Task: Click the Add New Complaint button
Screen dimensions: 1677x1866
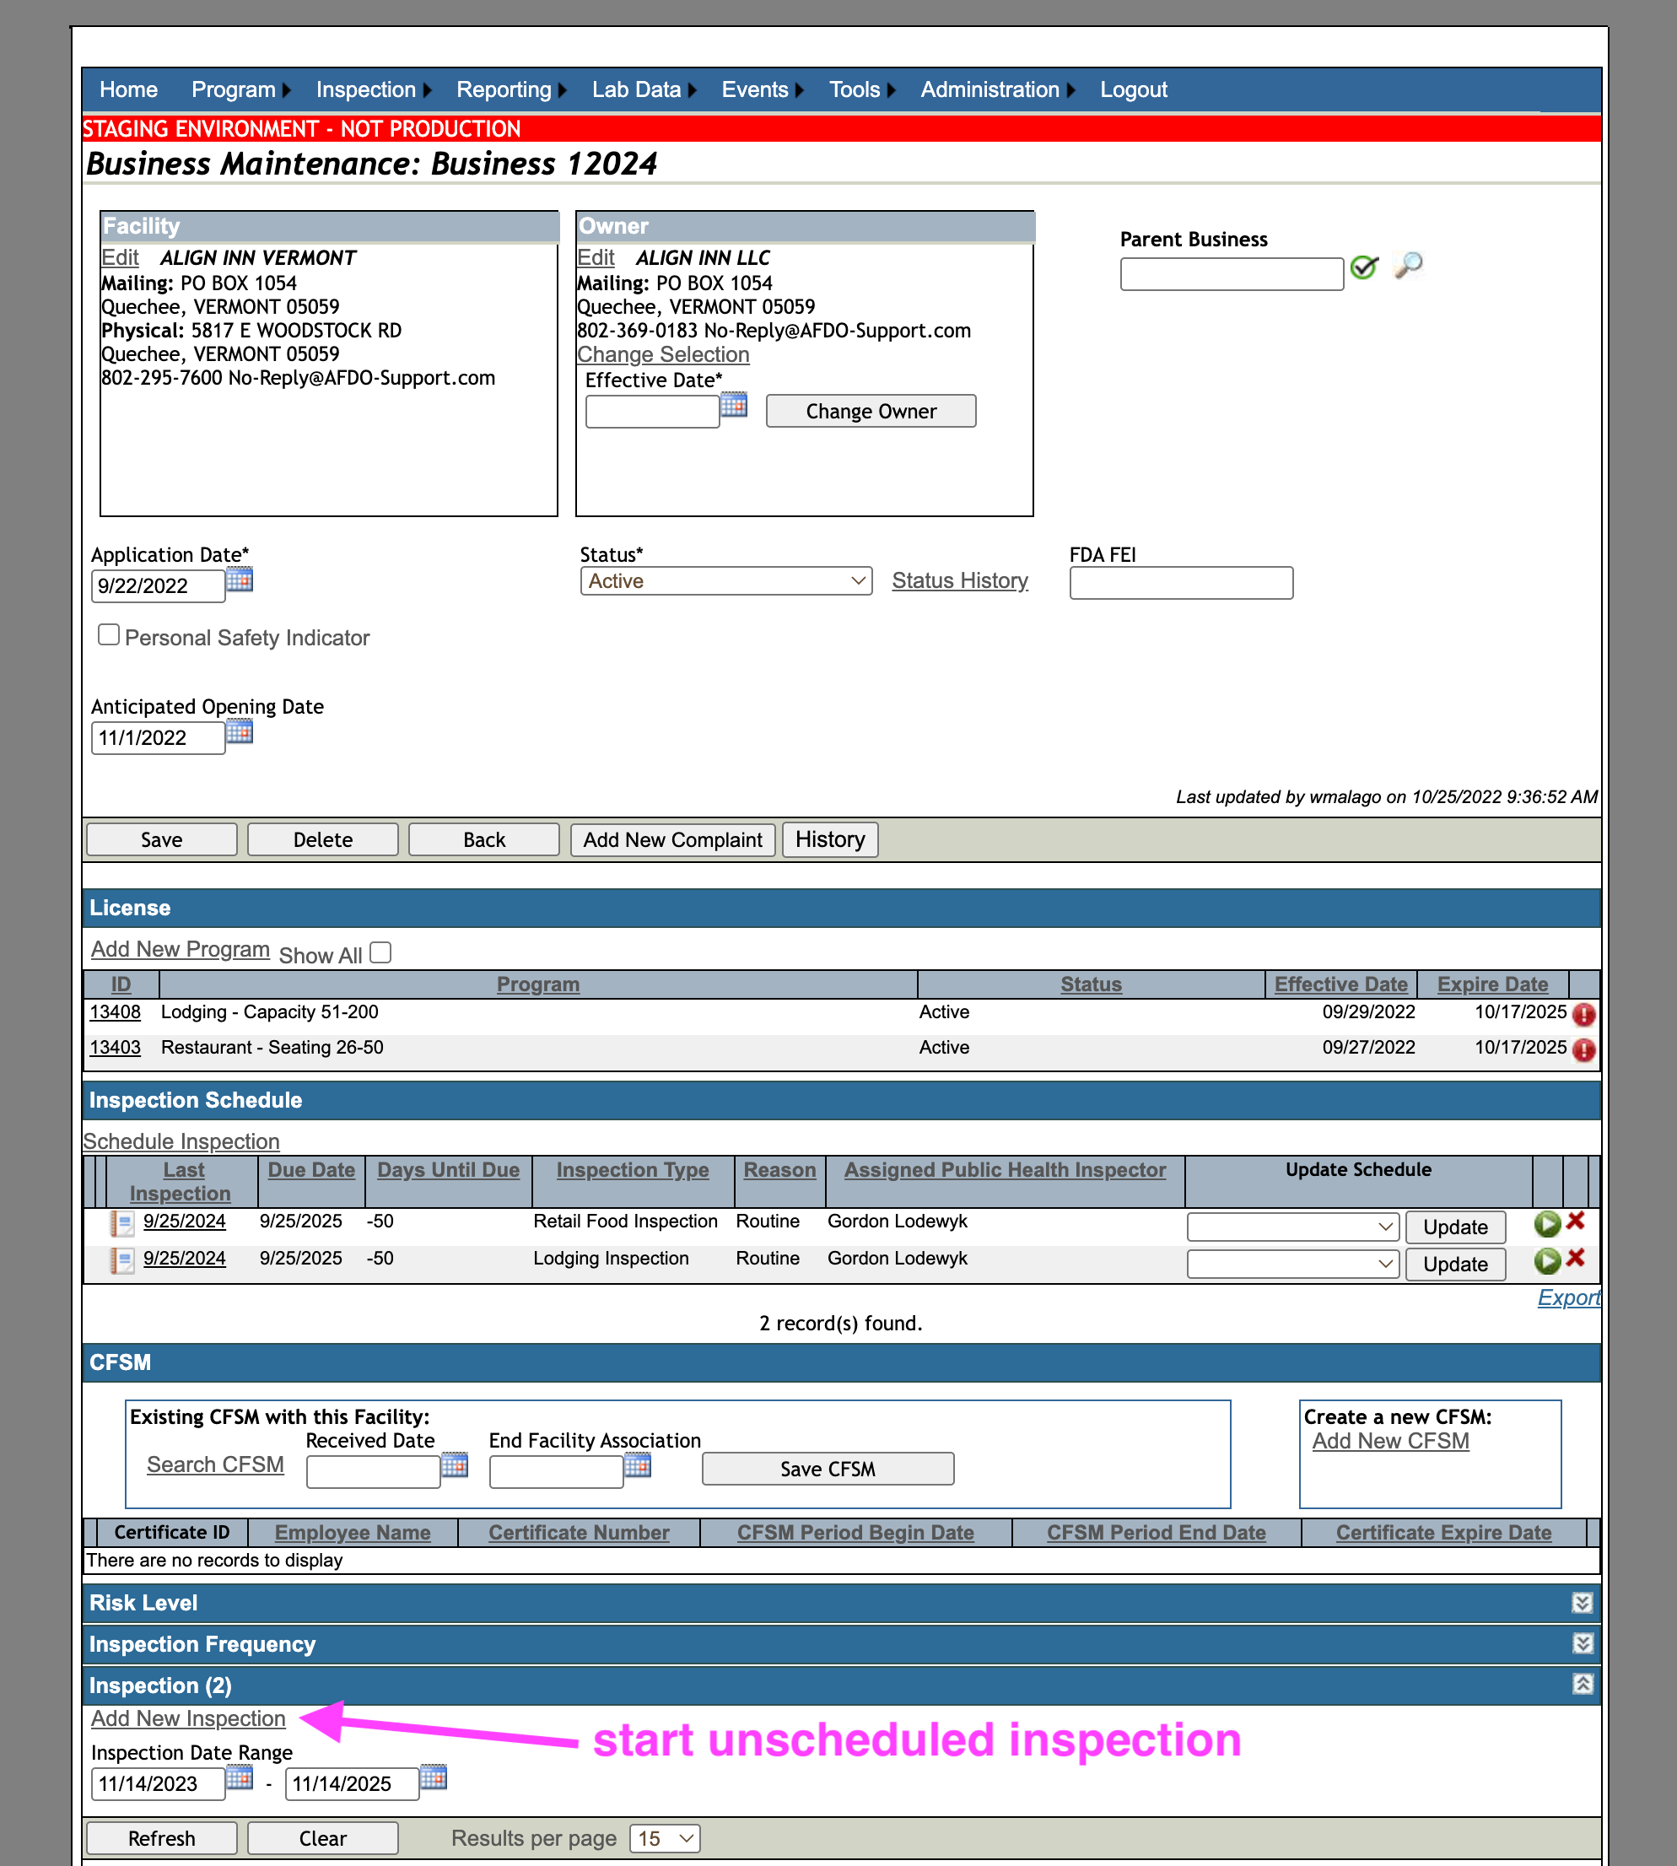Action: [672, 839]
